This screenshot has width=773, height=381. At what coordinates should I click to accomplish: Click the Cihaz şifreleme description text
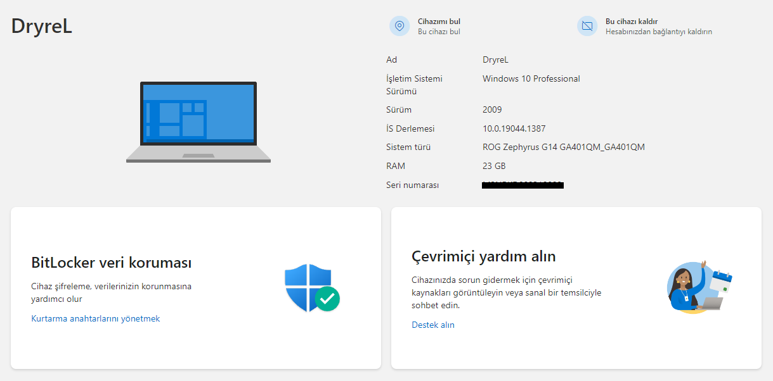pos(112,292)
